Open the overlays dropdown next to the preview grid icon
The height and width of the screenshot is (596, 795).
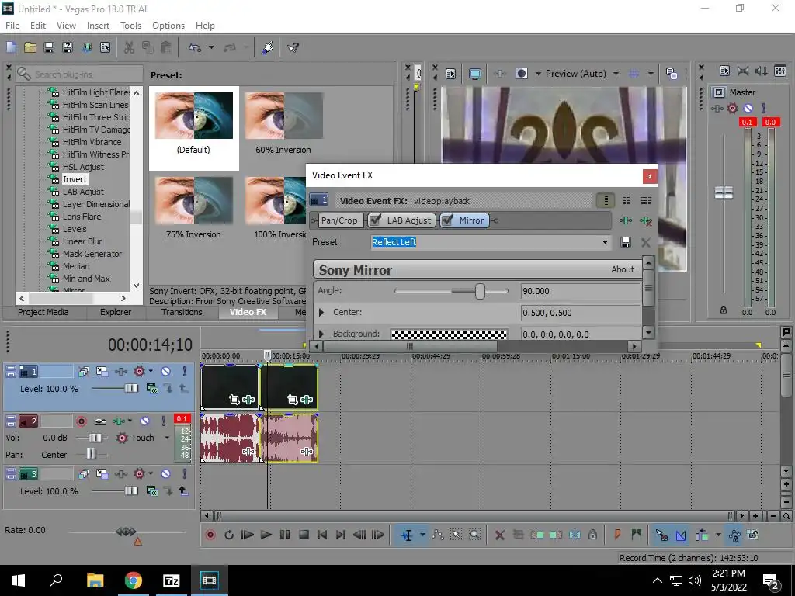tap(651, 74)
